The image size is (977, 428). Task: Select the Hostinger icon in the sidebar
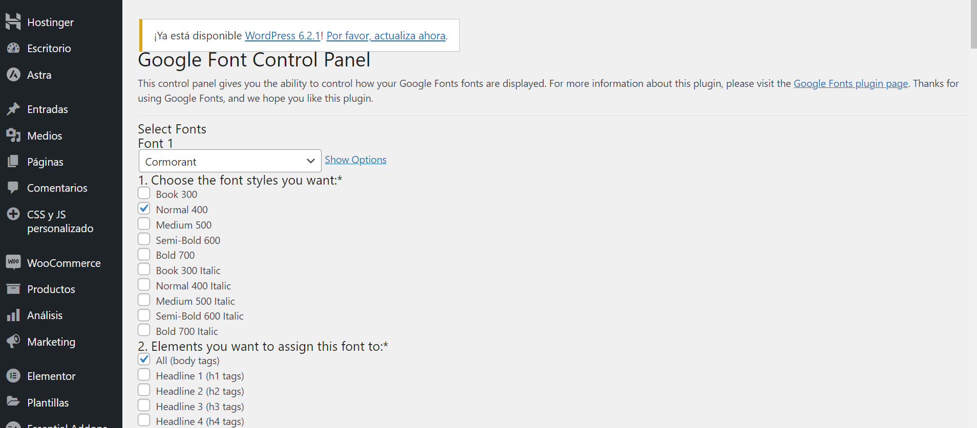[13, 21]
